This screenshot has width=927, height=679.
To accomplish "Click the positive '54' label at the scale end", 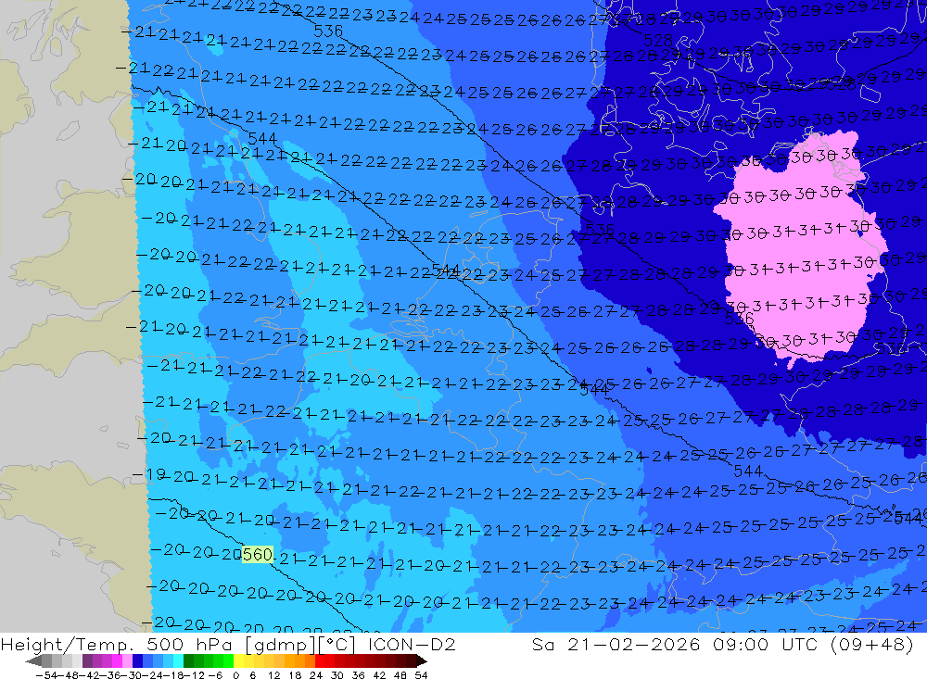I will [421, 675].
